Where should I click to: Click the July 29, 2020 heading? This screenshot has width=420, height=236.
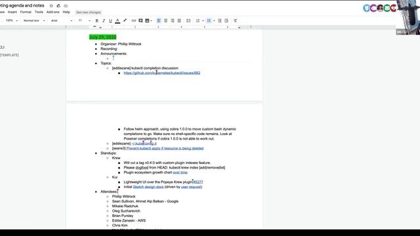coord(102,37)
